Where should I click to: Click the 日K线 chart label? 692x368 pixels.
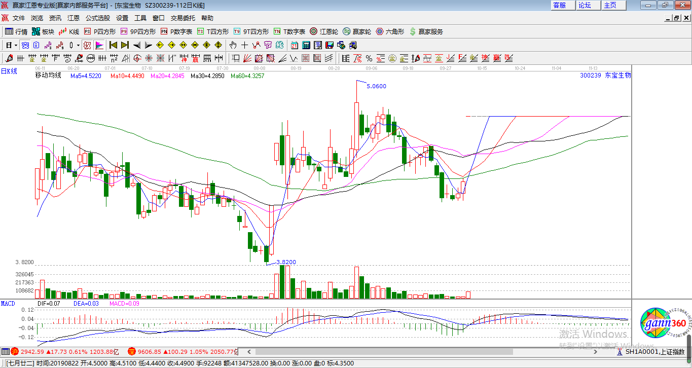pyautogui.click(x=9, y=71)
